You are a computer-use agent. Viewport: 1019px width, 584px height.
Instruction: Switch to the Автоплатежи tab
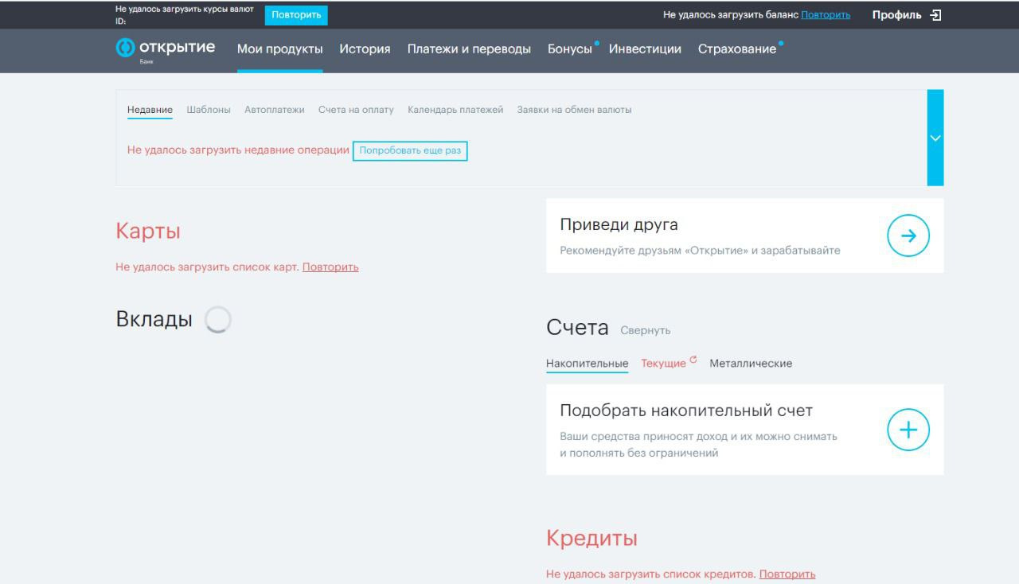click(275, 110)
